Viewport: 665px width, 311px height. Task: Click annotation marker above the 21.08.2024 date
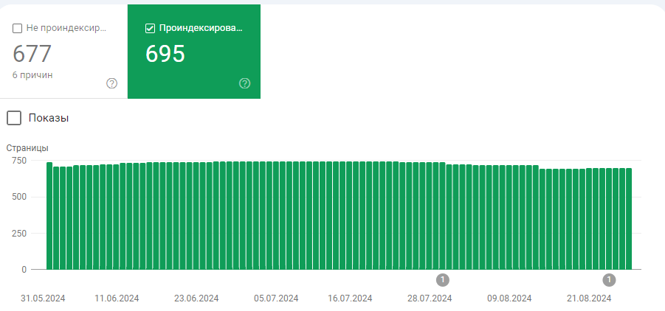coord(609,280)
